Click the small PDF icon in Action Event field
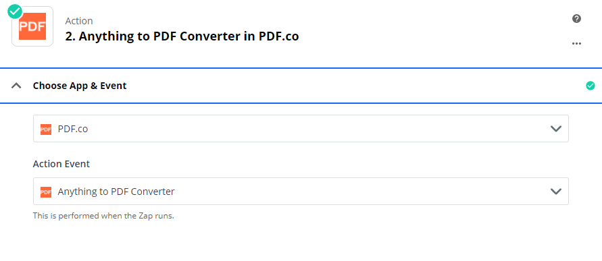The image size is (602, 261). click(x=46, y=192)
